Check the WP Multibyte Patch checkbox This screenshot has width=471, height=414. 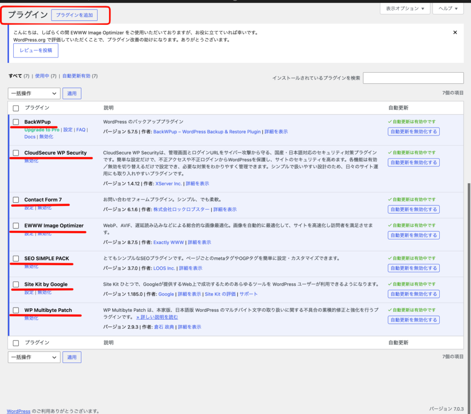tap(16, 310)
